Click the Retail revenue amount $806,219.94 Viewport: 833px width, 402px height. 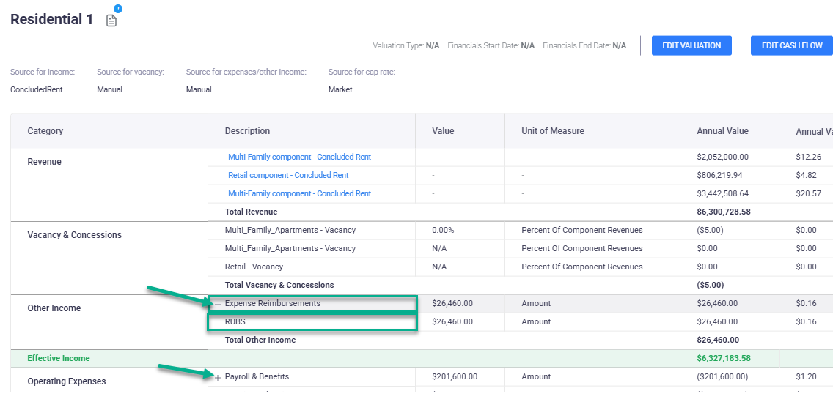click(x=720, y=175)
